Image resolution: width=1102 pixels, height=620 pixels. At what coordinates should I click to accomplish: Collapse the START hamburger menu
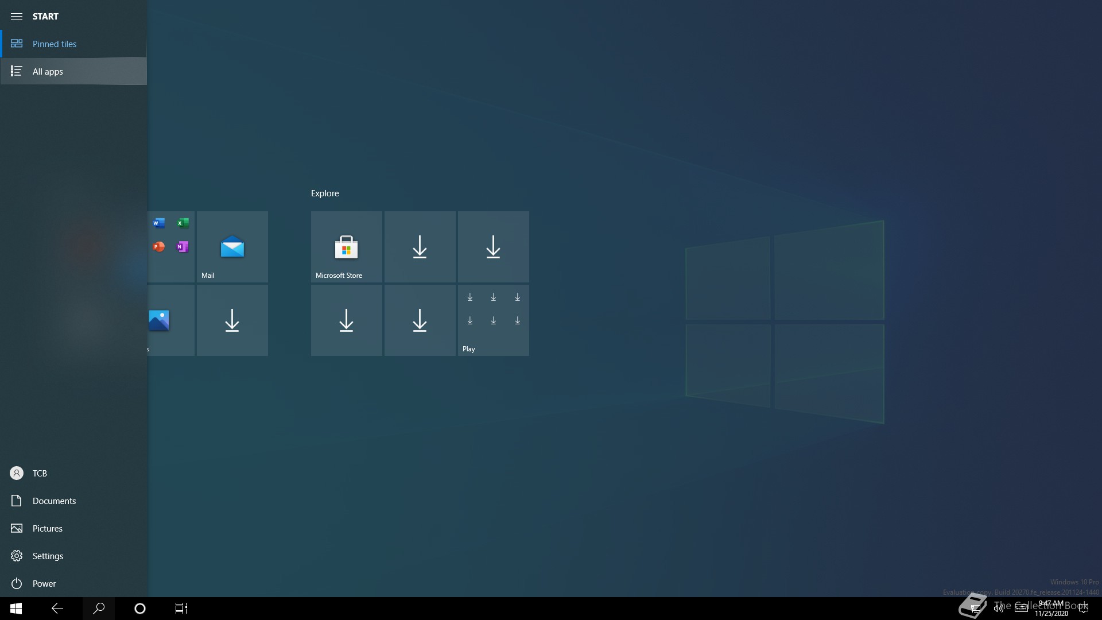pyautogui.click(x=17, y=16)
